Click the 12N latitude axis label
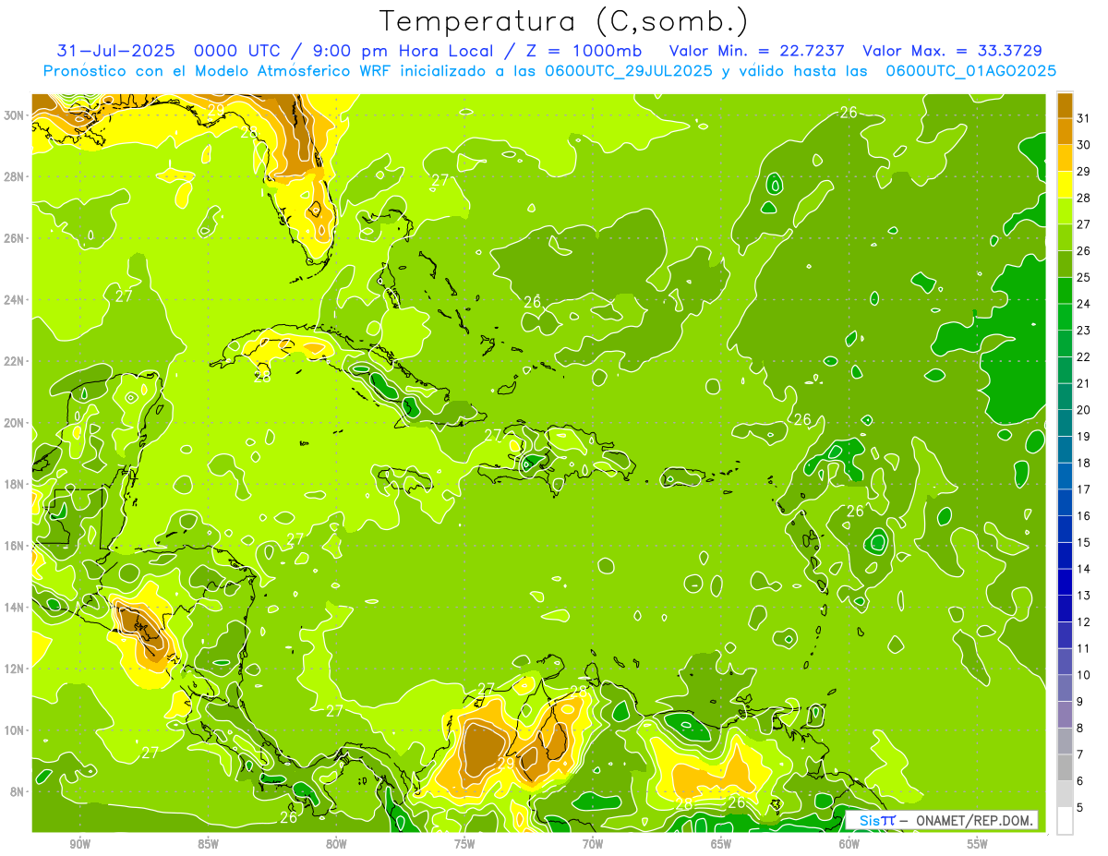The height and width of the screenshot is (856, 1108). click(x=16, y=668)
